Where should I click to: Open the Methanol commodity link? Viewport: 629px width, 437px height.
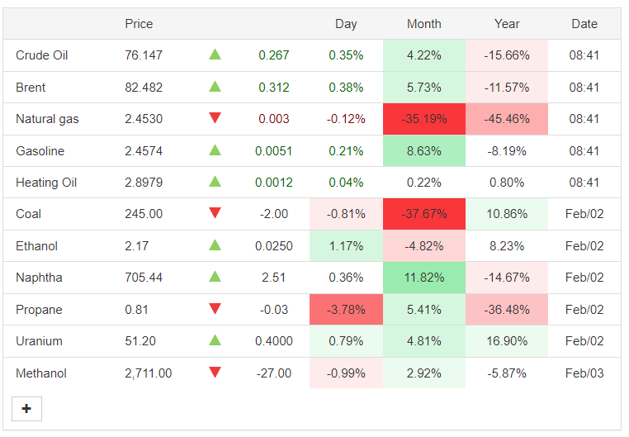coord(41,373)
